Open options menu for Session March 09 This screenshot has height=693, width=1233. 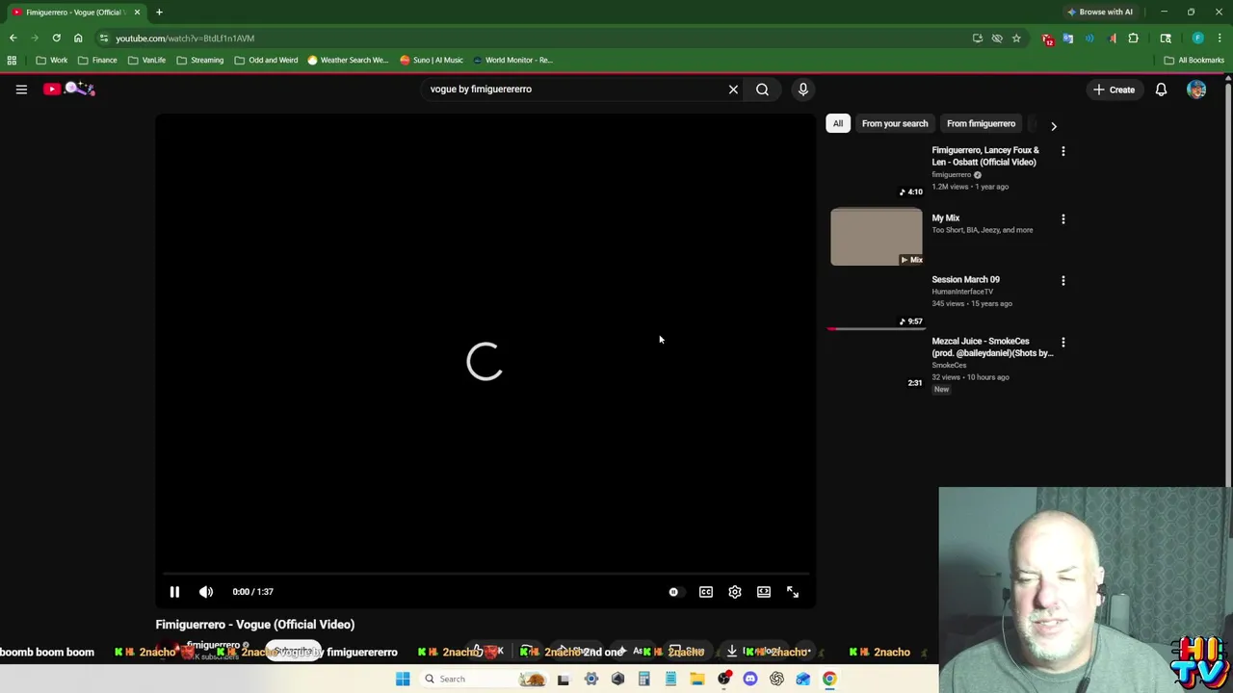tap(1063, 280)
